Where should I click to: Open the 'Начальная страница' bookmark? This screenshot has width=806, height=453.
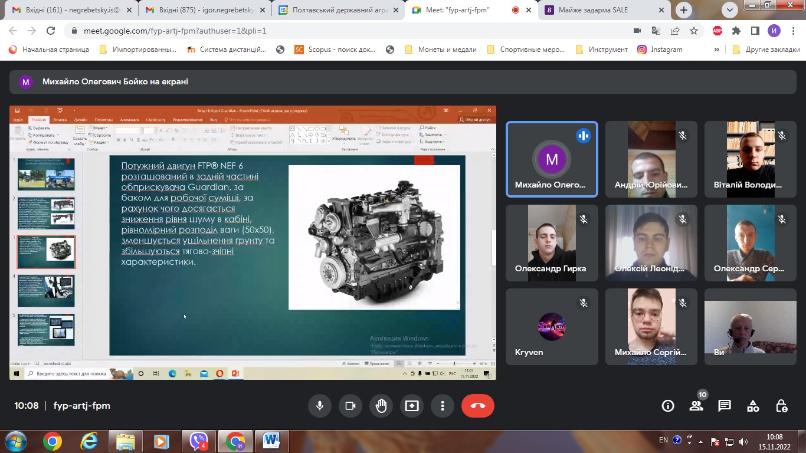pos(49,50)
